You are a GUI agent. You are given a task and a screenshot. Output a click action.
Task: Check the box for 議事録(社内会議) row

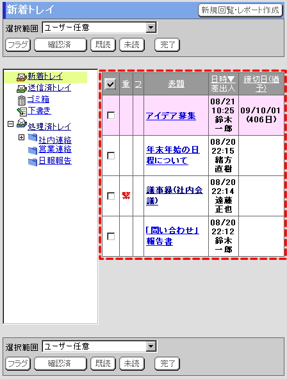111,196
